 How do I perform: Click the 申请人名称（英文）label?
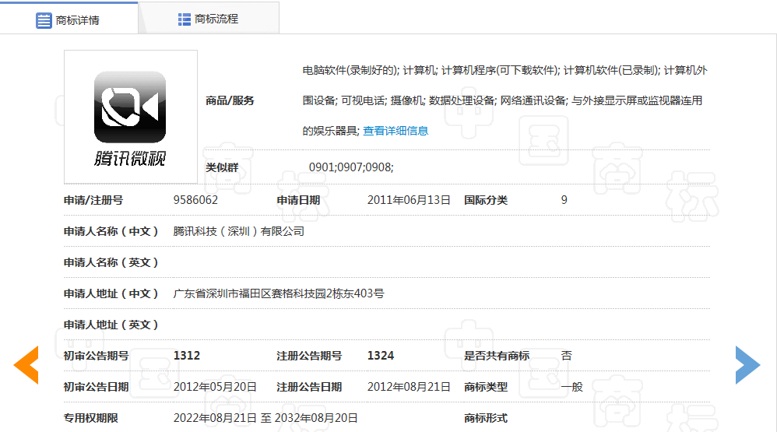(111, 262)
